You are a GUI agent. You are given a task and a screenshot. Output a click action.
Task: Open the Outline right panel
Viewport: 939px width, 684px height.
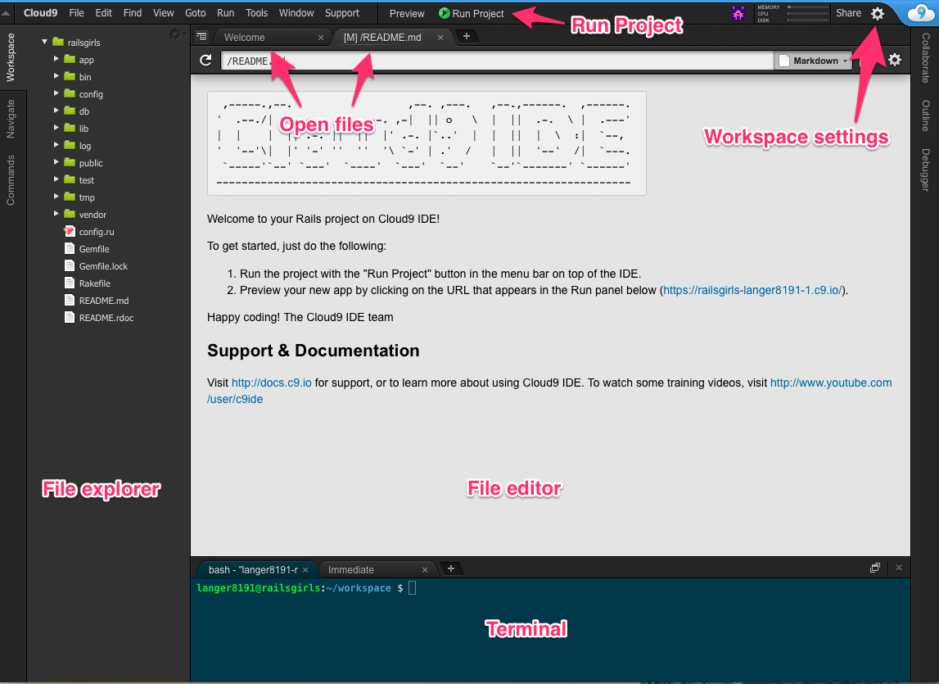click(925, 116)
